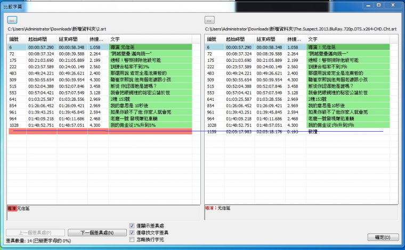Sort 2.srt list by 編號 column header
Viewport: 405px width, 250px height.
tap(17, 39)
